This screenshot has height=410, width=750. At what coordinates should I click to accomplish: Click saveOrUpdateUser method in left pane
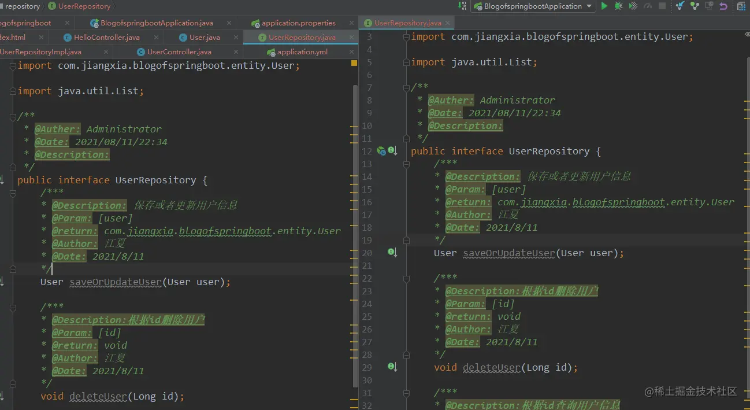[x=116, y=282]
